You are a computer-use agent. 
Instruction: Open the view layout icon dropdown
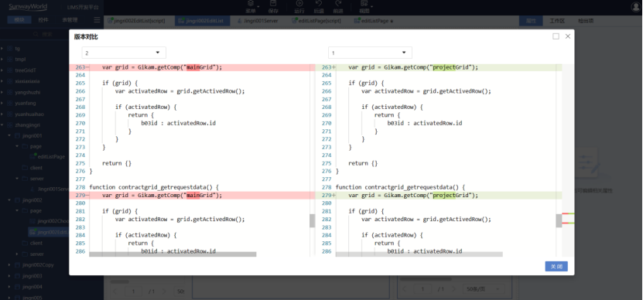(364, 3)
